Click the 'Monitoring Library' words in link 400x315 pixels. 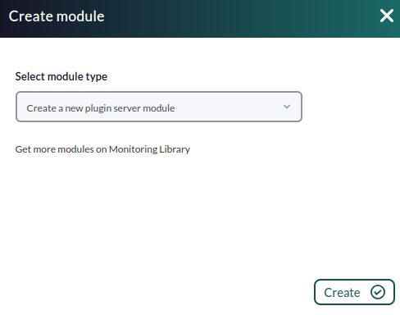pyautogui.click(x=149, y=149)
